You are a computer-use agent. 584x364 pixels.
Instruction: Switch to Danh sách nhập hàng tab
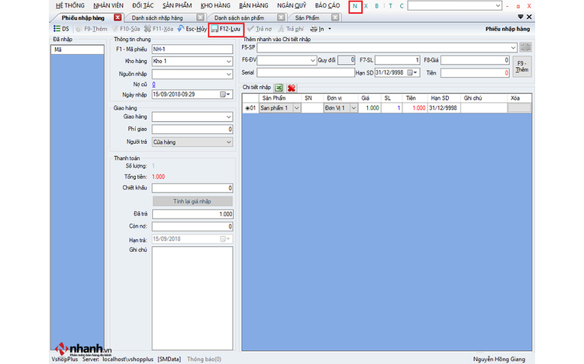[157, 18]
